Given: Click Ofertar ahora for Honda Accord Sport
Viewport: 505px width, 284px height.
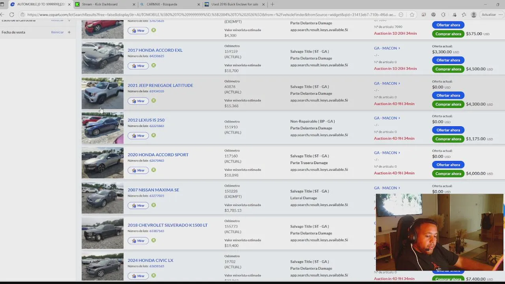Looking at the screenshot, I should 448,164.
